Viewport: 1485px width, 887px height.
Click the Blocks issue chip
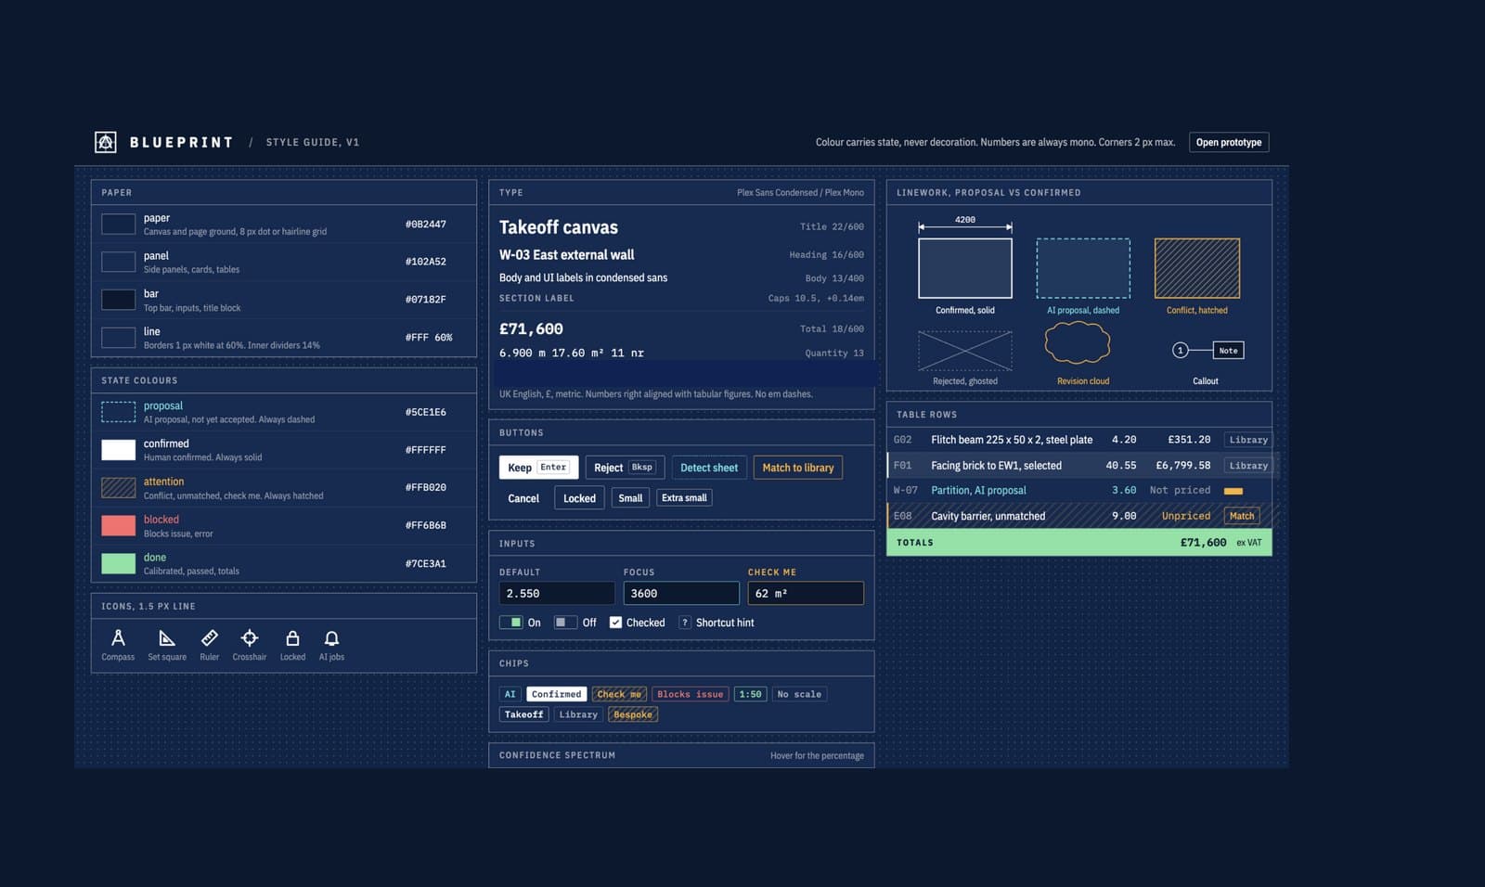pos(690,694)
